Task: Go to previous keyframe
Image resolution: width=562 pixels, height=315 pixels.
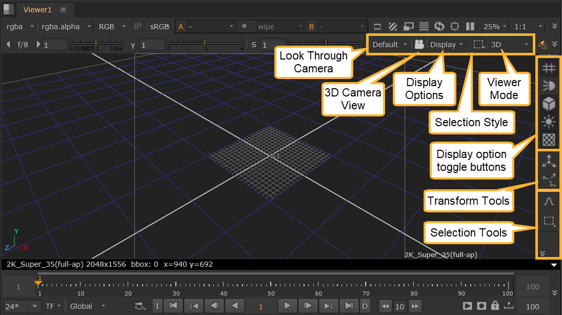Action: pos(193,306)
